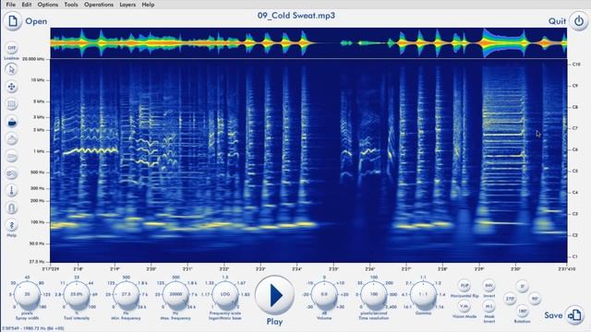Click the Gamma knob
Screen dimensions: 591x332
423,294
